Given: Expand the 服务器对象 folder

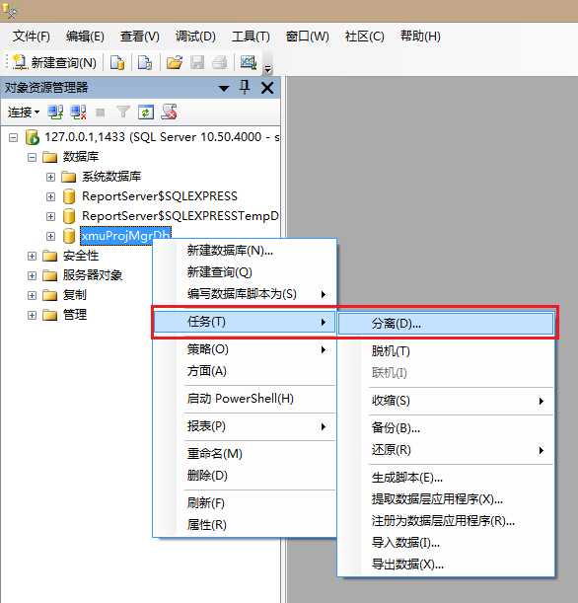Looking at the screenshot, I should [x=32, y=275].
